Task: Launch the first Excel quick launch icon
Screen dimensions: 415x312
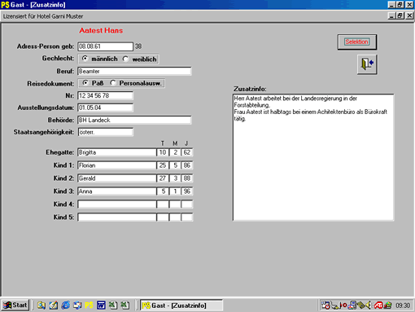Action: click(x=113, y=305)
